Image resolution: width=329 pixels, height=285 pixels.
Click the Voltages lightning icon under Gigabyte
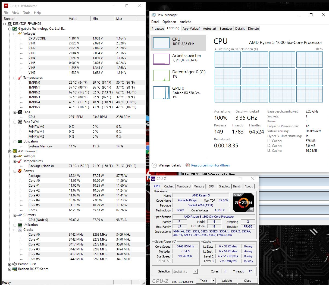20,34
